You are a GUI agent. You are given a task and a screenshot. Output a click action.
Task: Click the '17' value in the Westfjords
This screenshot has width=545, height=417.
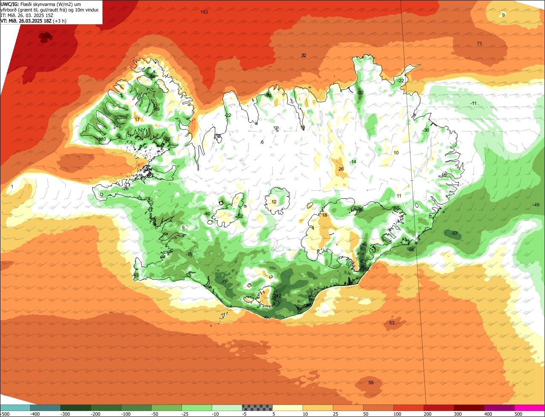point(137,119)
